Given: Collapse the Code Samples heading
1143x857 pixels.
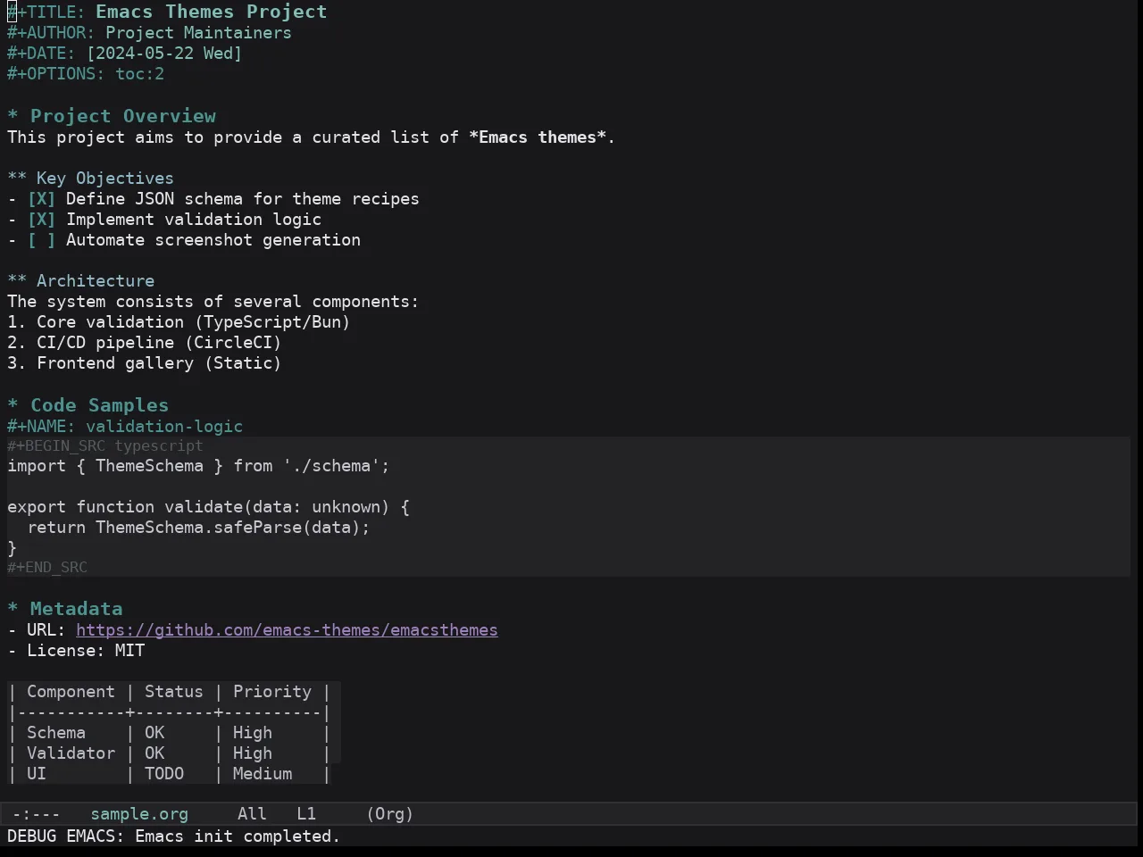Looking at the screenshot, I should coord(88,405).
